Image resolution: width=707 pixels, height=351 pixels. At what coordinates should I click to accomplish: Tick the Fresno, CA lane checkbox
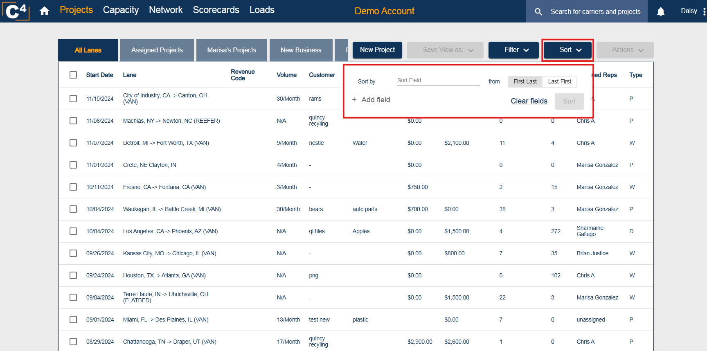tap(73, 187)
